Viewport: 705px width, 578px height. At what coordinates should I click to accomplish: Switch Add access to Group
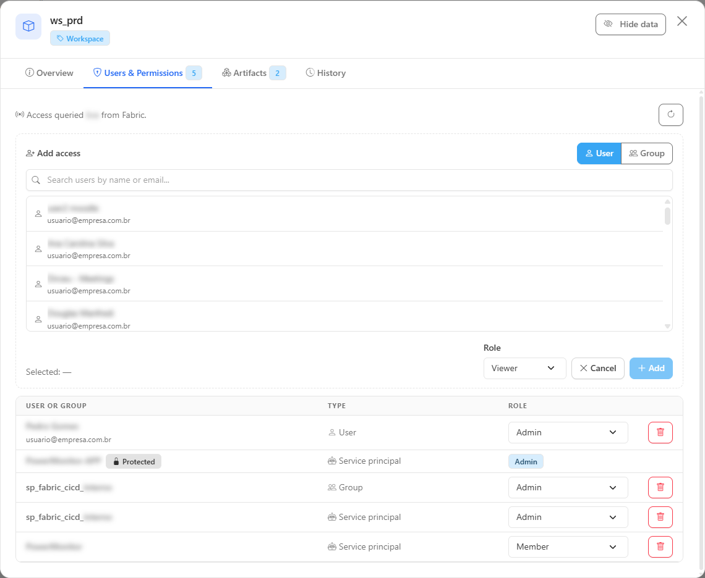tap(646, 154)
